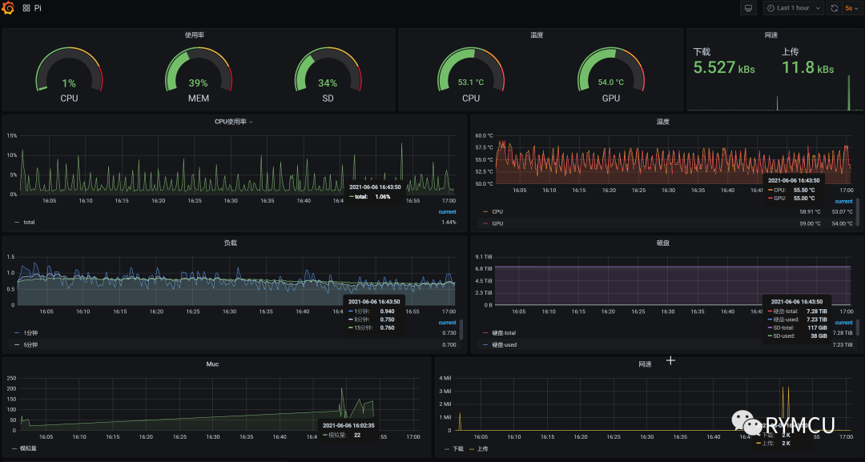Viewport: 865px width, 462px height.
Task: Open the 温度 gauge panel title menu
Action: point(537,34)
